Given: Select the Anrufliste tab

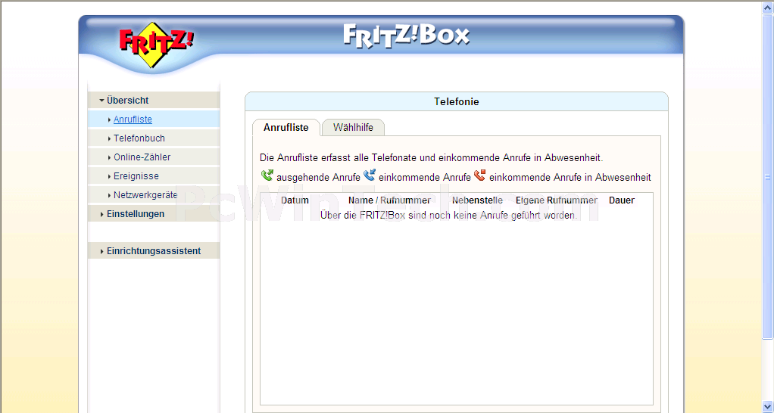Looking at the screenshot, I should (x=286, y=128).
